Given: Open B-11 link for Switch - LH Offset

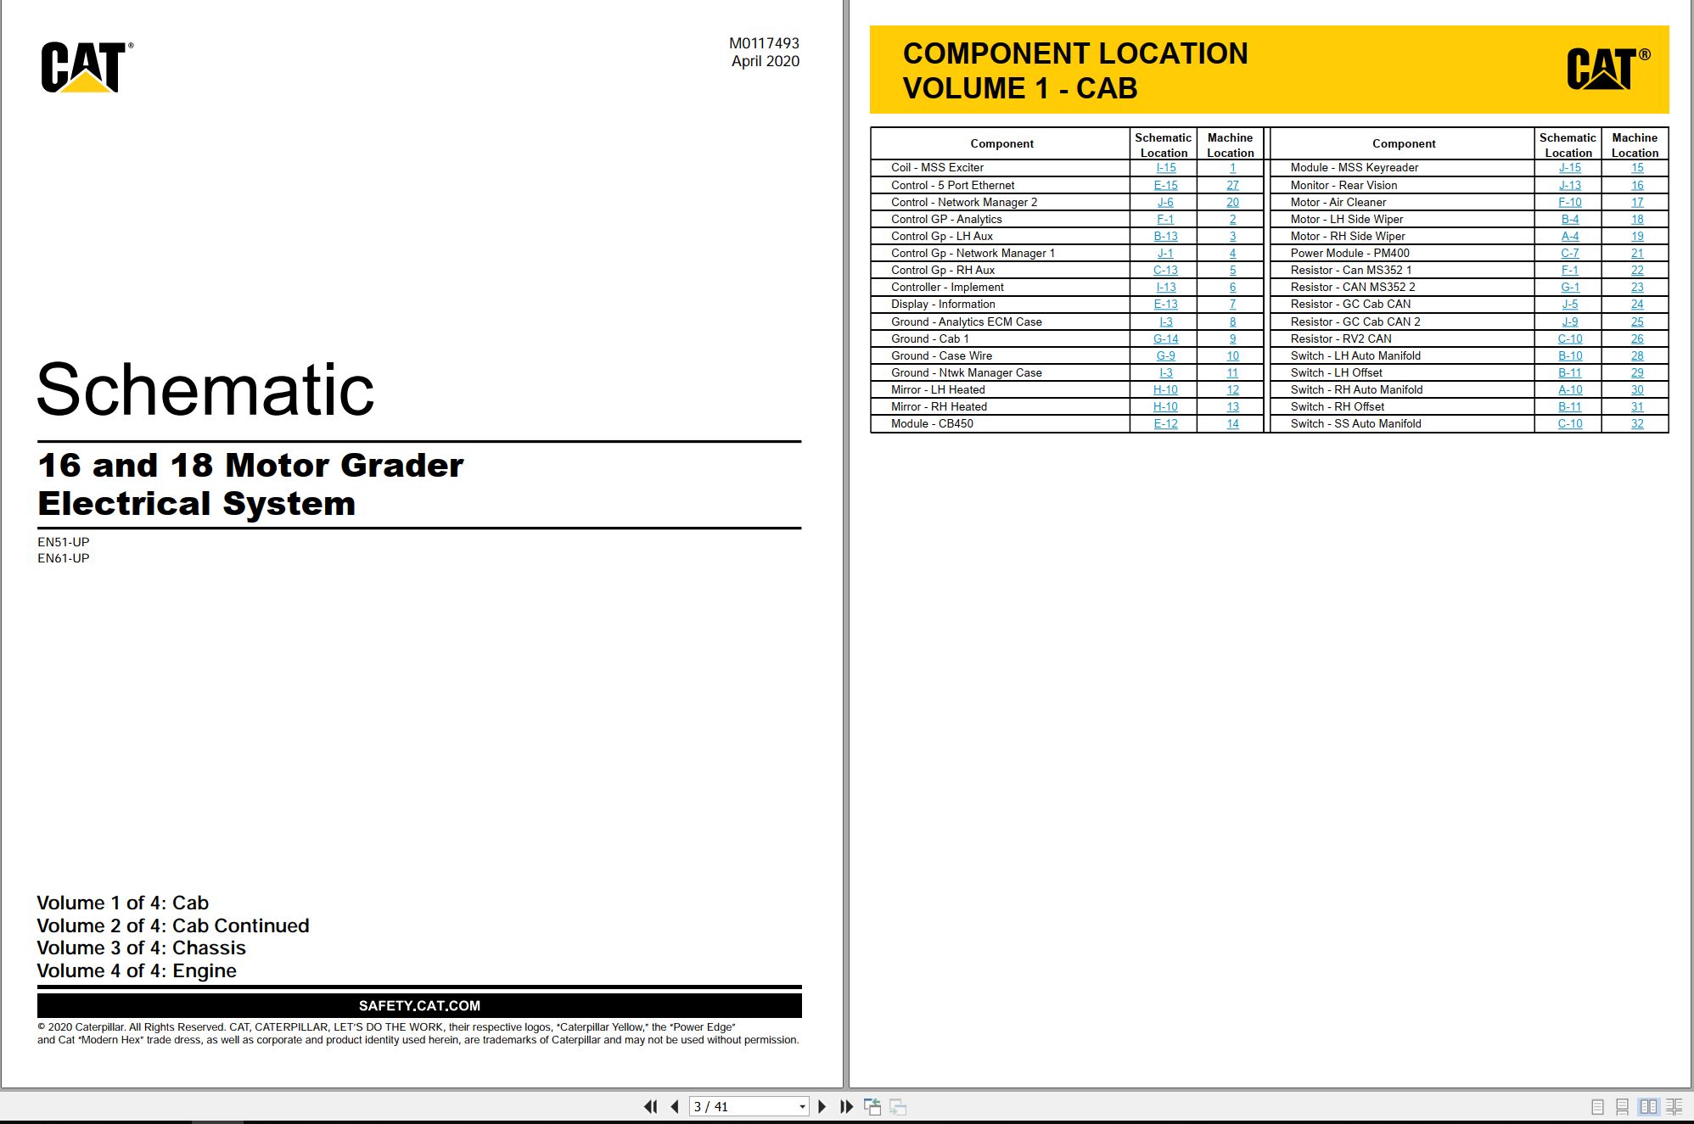Looking at the screenshot, I should pyautogui.click(x=1570, y=372).
